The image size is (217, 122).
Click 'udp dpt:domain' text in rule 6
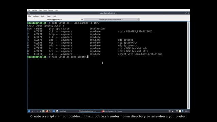pos(127,45)
